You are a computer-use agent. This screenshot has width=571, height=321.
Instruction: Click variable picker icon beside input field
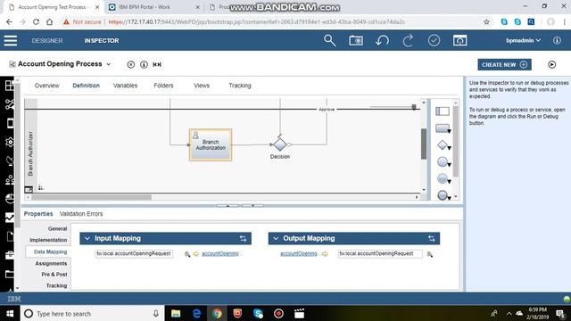coord(187,254)
